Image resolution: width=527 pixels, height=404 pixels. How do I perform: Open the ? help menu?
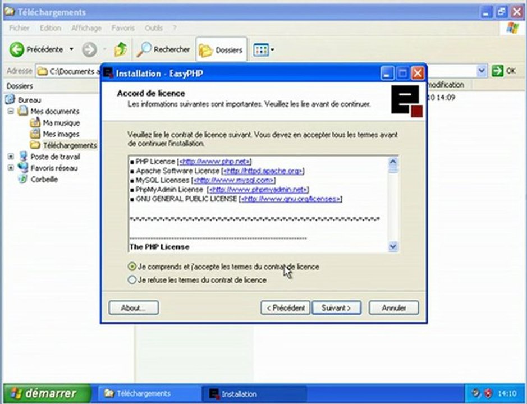pyautogui.click(x=175, y=28)
